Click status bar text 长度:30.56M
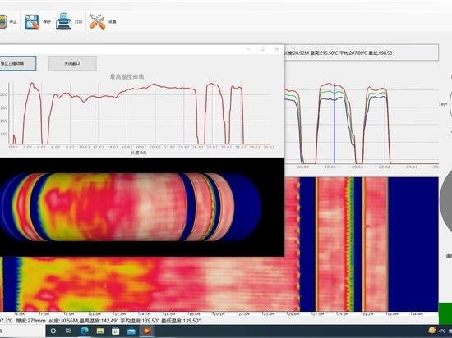 pos(63,321)
